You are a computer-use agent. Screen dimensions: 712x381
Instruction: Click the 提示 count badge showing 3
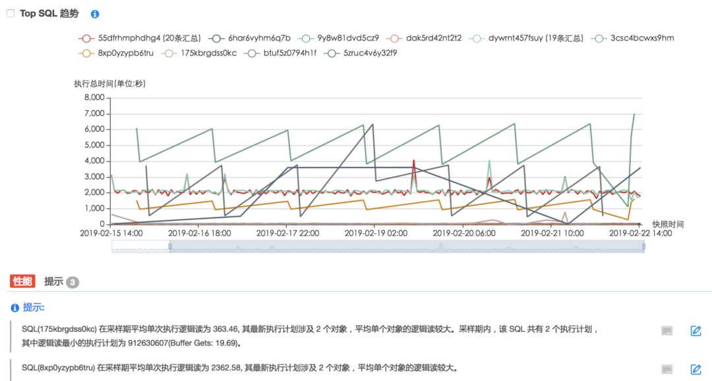[x=73, y=283]
